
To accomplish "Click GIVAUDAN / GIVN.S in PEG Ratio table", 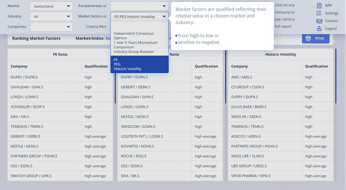I will click(170, 97).
